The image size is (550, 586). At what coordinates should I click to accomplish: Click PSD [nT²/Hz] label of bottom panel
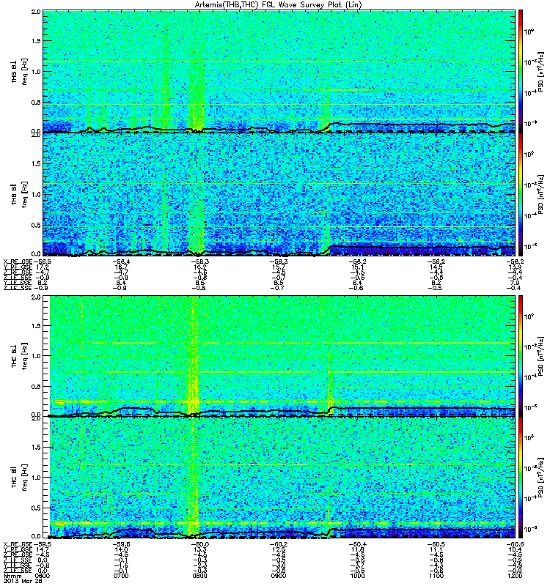540,477
